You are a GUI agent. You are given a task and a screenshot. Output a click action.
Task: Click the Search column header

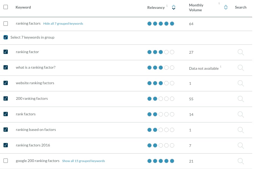coord(240,7)
